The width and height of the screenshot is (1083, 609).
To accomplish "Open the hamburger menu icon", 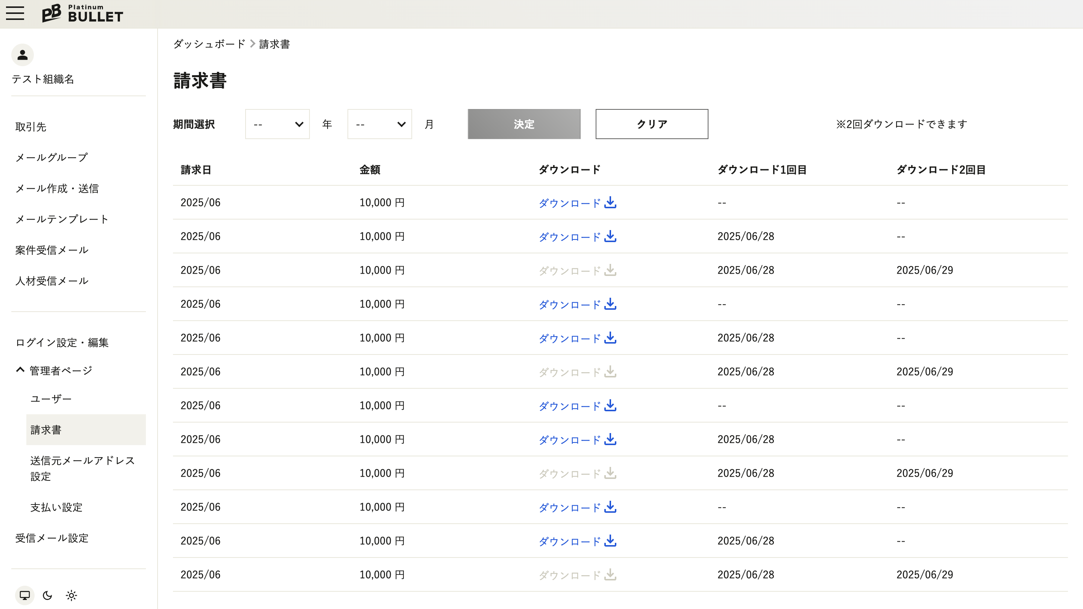I will click(x=15, y=14).
